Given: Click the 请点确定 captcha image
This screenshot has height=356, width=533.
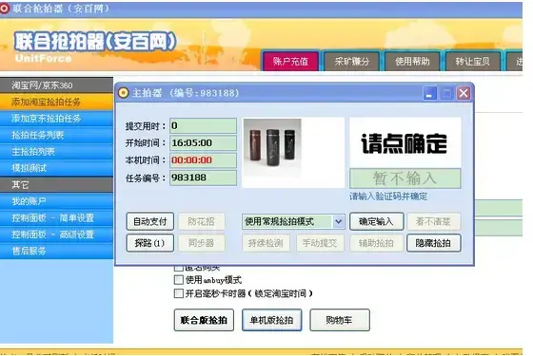Looking at the screenshot, I should pyautogui.click(x=405, y=142).
